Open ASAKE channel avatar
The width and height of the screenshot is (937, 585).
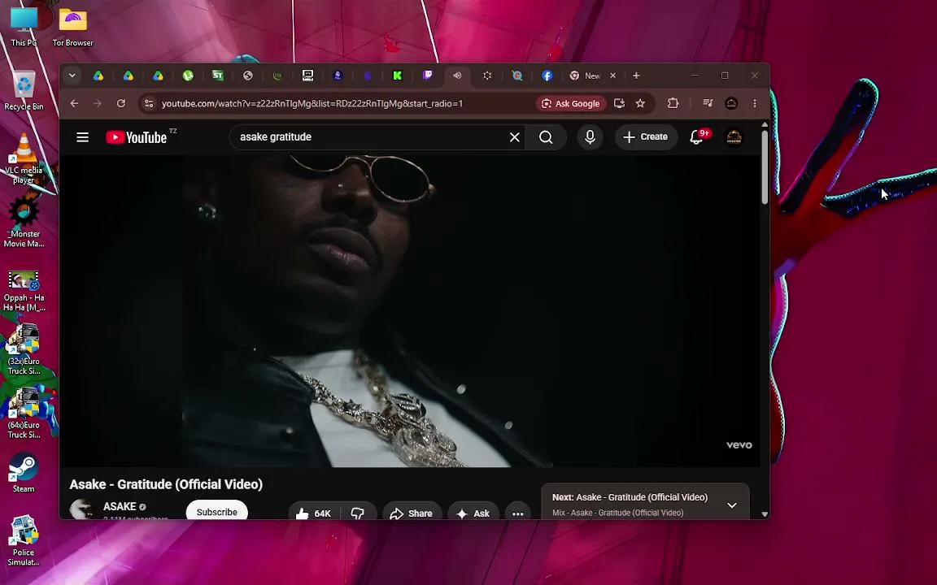coord(81,509)
